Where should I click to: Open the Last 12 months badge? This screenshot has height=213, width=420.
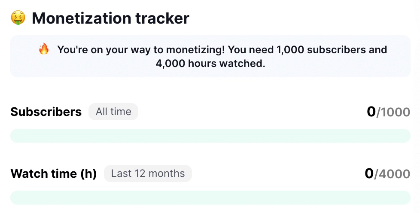click(148, 173)
